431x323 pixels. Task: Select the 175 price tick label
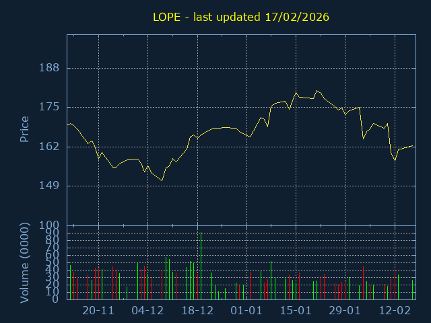[51, 107]
